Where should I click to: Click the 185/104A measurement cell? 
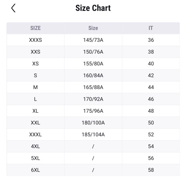tap(93, 134)
